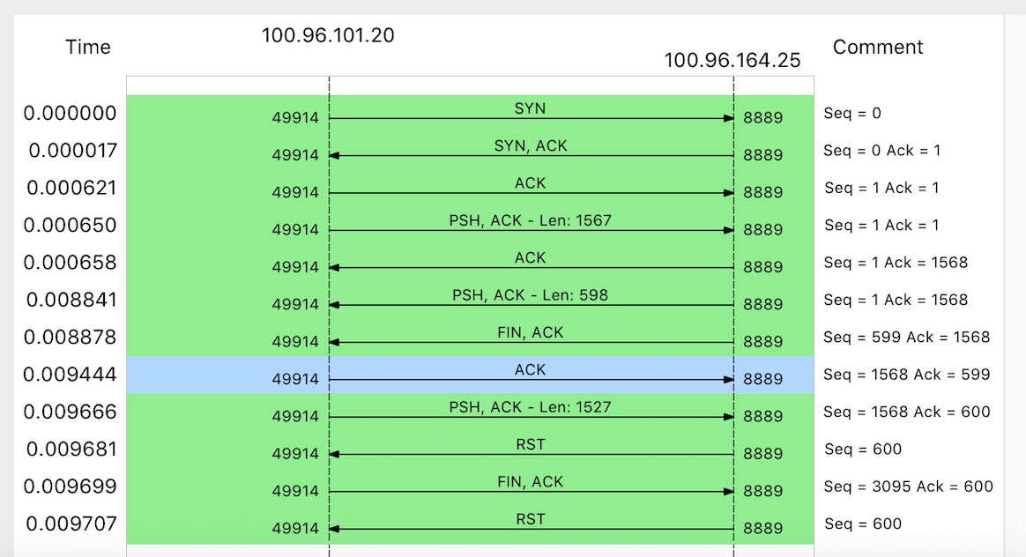1026x557 pixels.
Task: Select the PSH, ACK - Len: 1527 packet arrow
Action: tap(529, 412)
